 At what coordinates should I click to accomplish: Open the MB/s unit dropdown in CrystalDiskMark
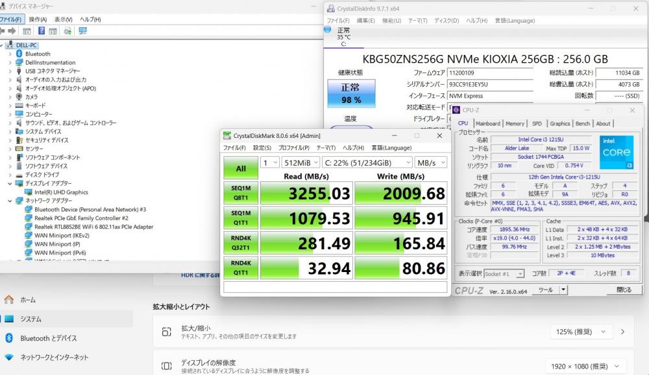pos(431,163)
